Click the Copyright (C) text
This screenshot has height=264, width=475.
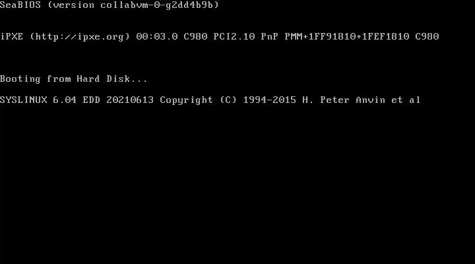tap(198, 100)
